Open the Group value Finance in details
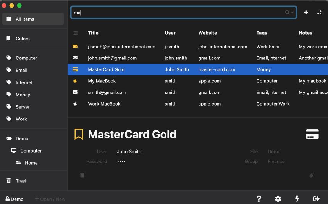The height and width of the screenshot is (204, 328). pos(276,162)
